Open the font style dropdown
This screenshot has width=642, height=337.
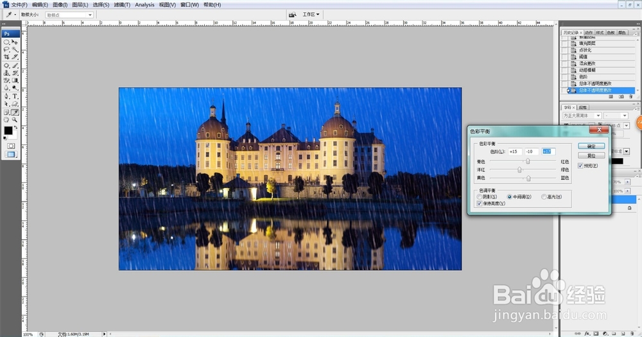(x=616, y=116)
